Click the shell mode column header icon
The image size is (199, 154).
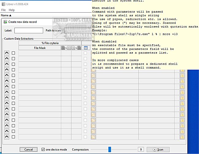pos(86,48)
